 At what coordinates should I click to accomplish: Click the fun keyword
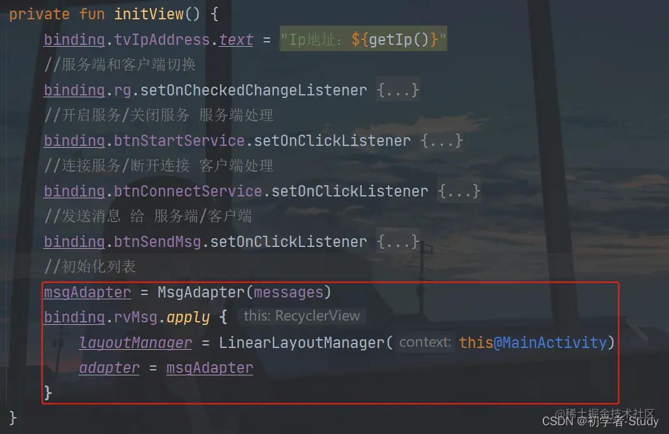pos(92,14)
